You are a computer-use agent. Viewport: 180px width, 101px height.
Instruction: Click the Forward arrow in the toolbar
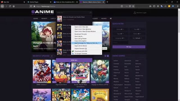pos(6,6)
